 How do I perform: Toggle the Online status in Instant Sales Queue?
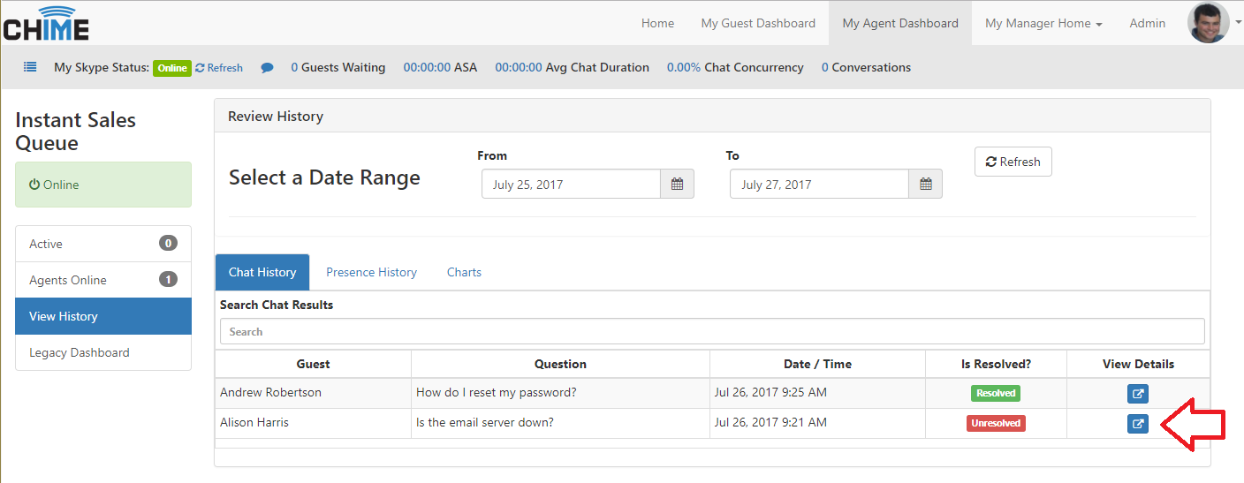click(103, 185)
